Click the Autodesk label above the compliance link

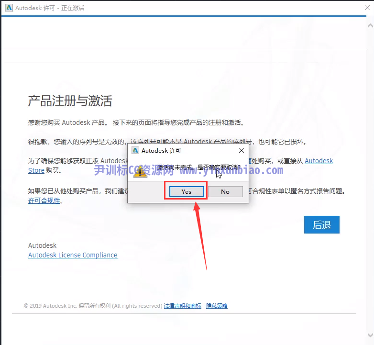click(42, 245)
